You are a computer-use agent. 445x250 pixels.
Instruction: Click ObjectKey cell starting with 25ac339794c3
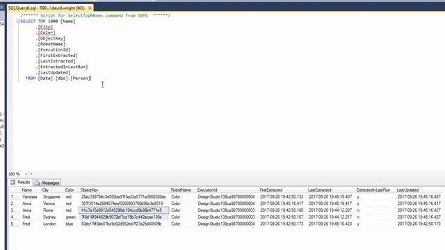point(124,197)
